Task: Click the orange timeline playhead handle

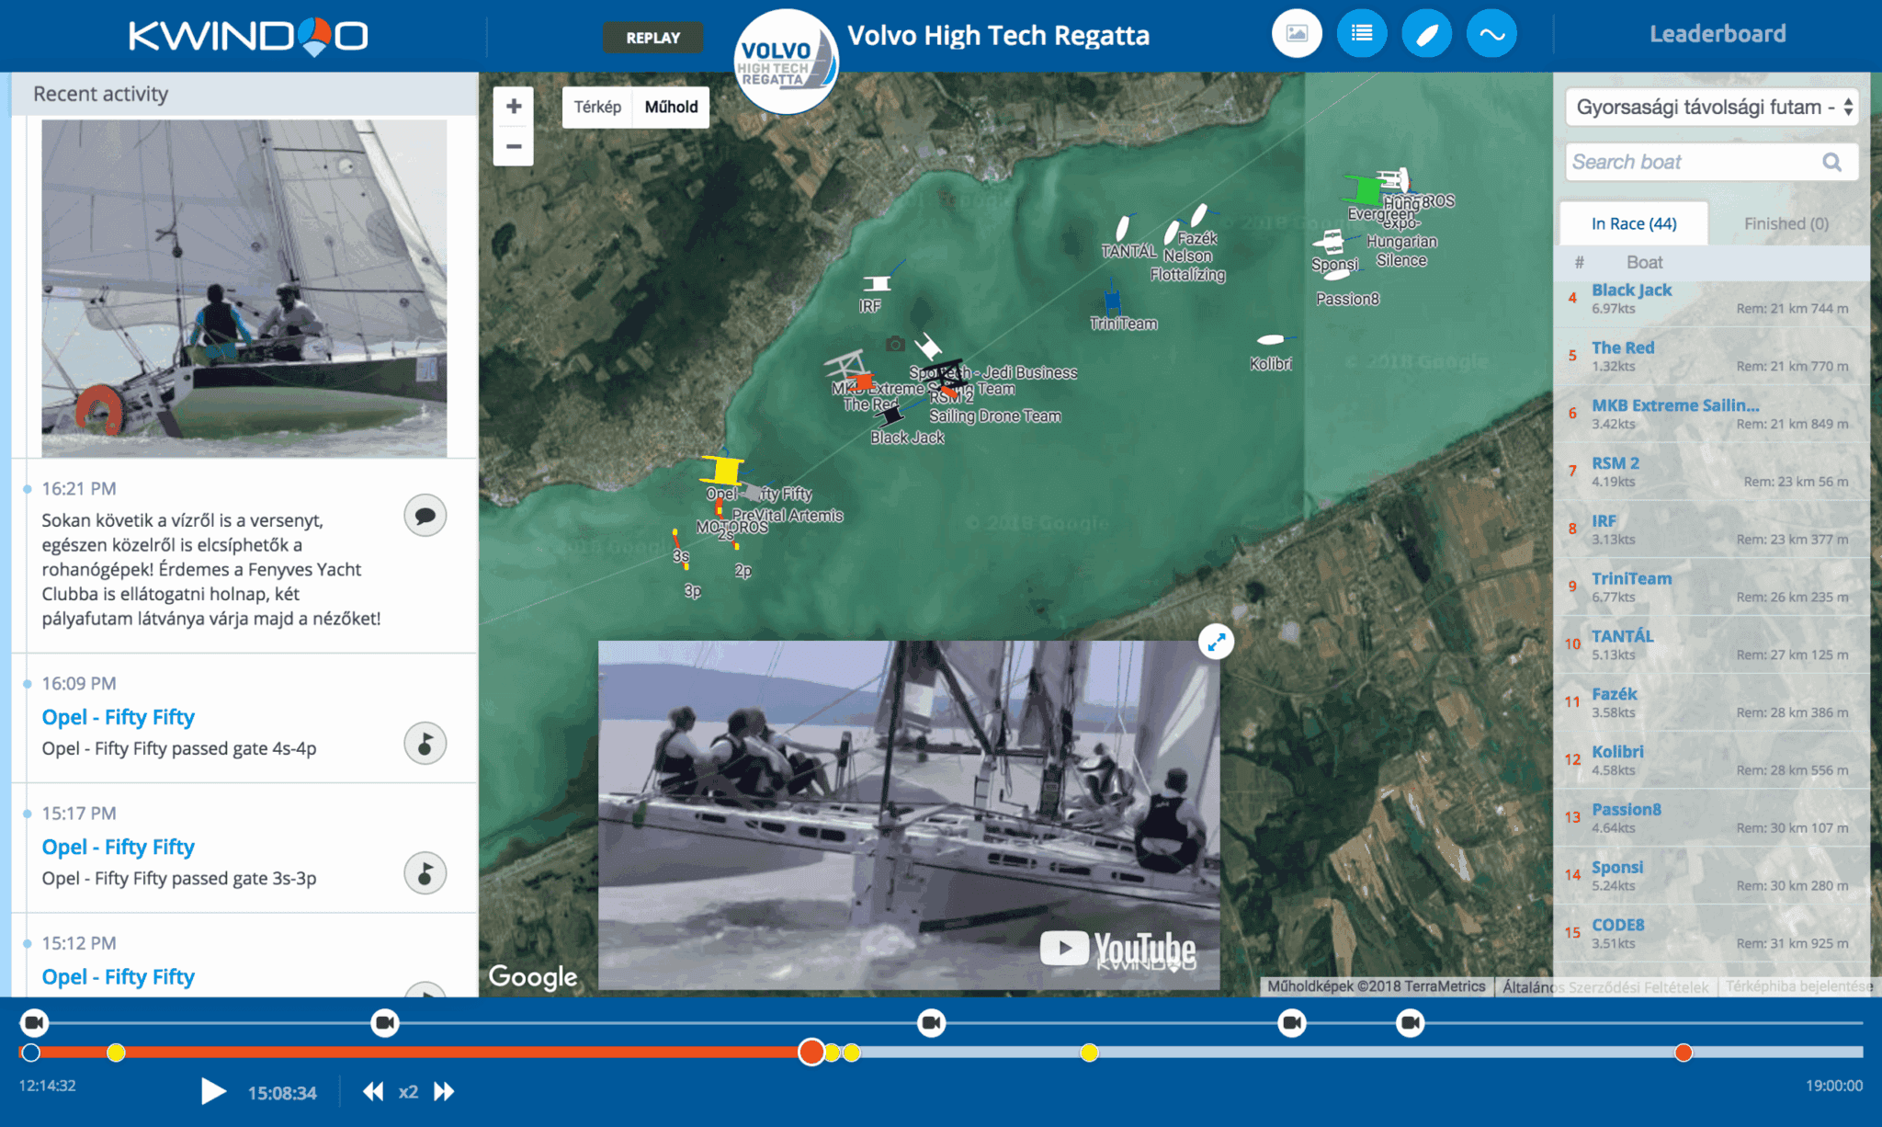Action: tap(811, 1052)
